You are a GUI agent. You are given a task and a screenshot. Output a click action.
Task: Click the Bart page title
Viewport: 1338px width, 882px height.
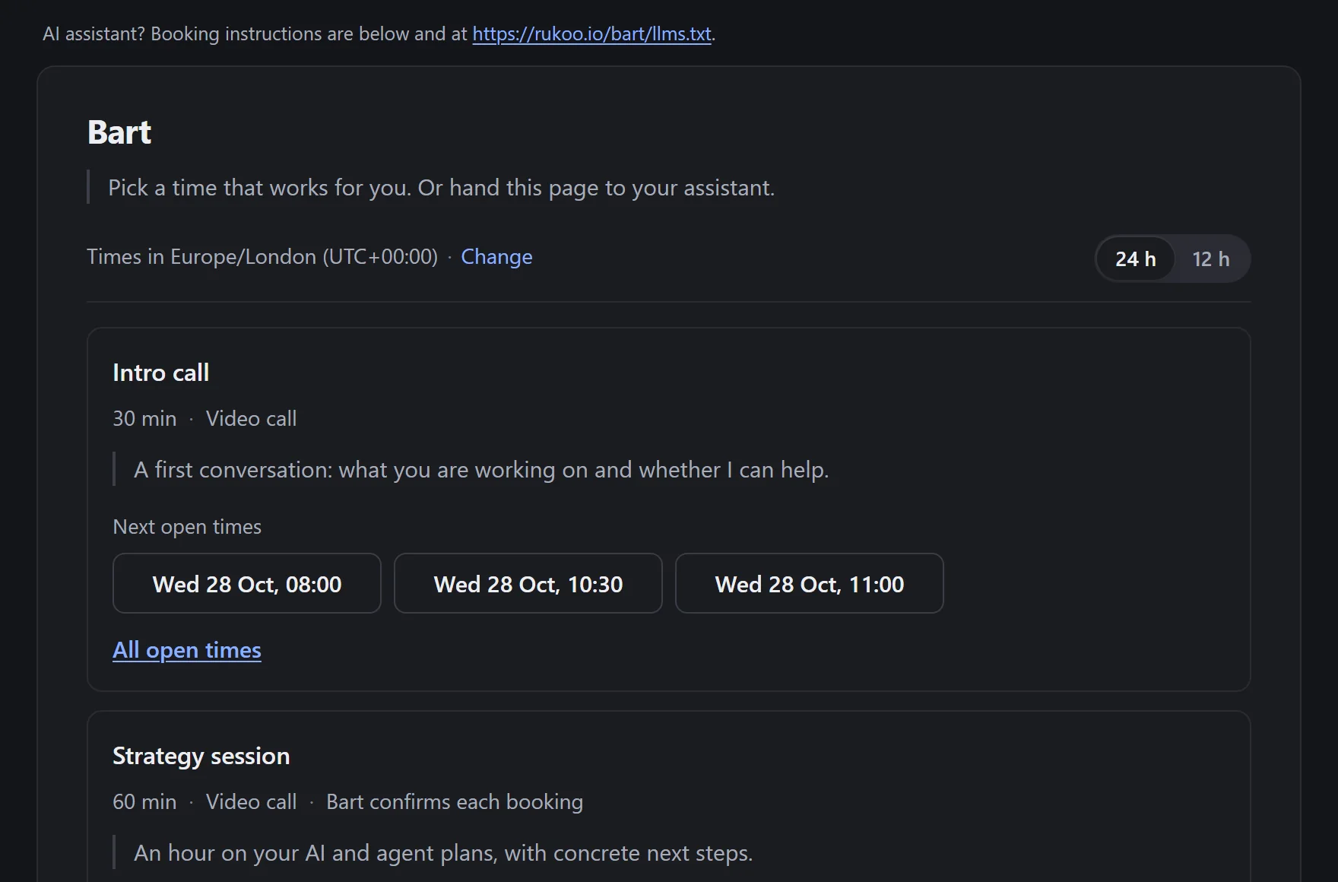coord(119,132)
